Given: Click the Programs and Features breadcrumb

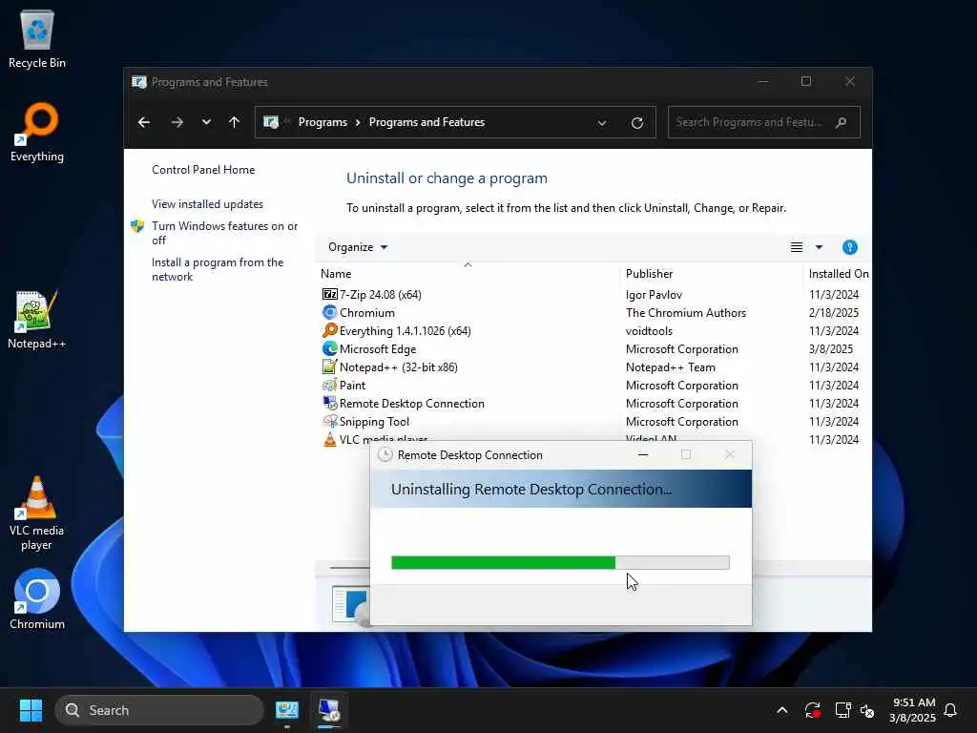Looking at the screenshot, I should [x=426, y=122].
